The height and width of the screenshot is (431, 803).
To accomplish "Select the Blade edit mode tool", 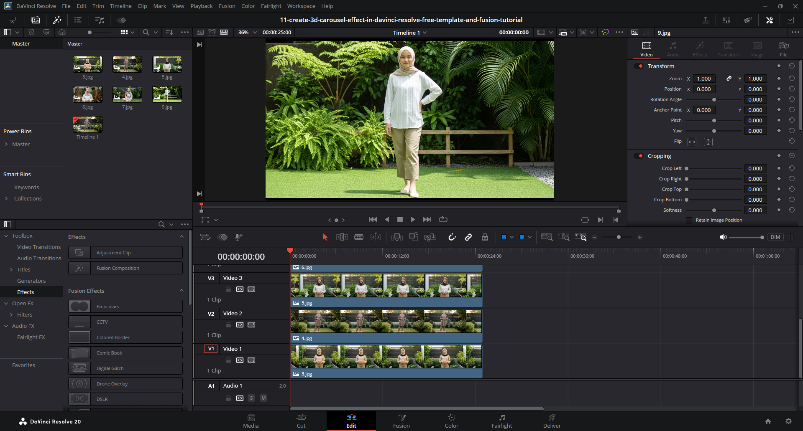I will (359, 237).
